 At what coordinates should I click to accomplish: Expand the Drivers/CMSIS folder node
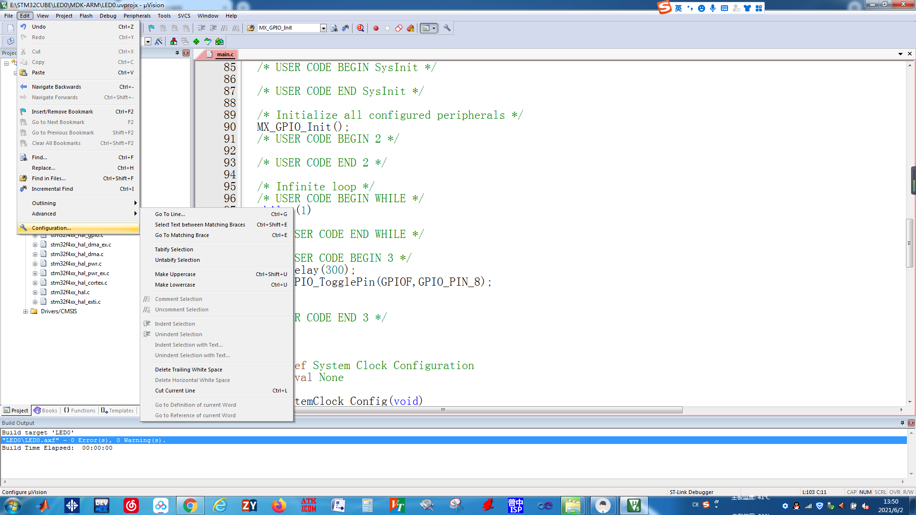(25, 311)
